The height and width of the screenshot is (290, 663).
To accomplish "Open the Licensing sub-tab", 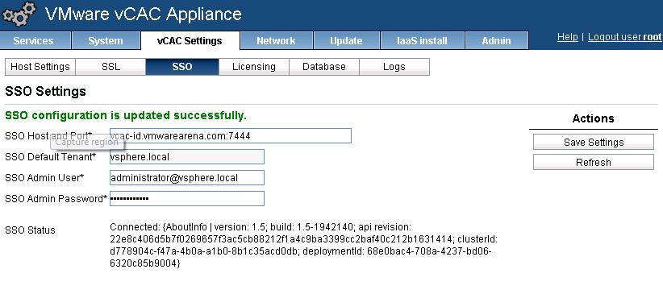I will (x=254, y=67).
